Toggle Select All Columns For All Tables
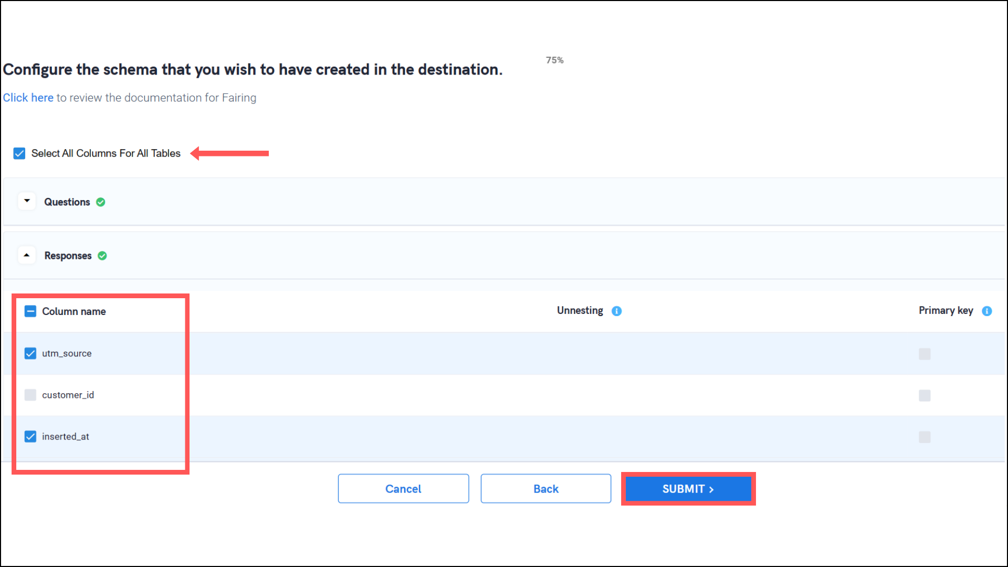Screen dimensions: 1008x567 point(19,153)
